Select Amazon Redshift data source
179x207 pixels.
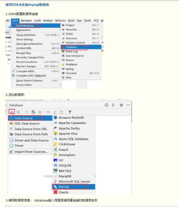74,118
